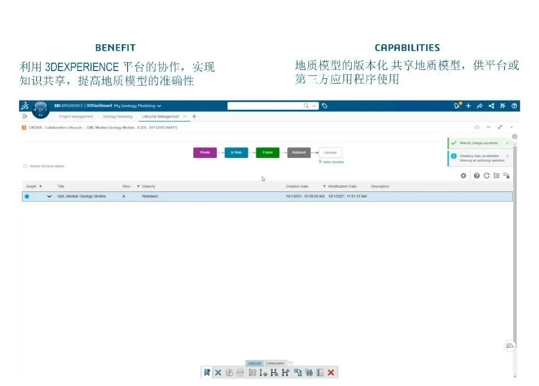Switch to the Collaboration toolbar tab
539x386 pixels.
pos(275,363)
